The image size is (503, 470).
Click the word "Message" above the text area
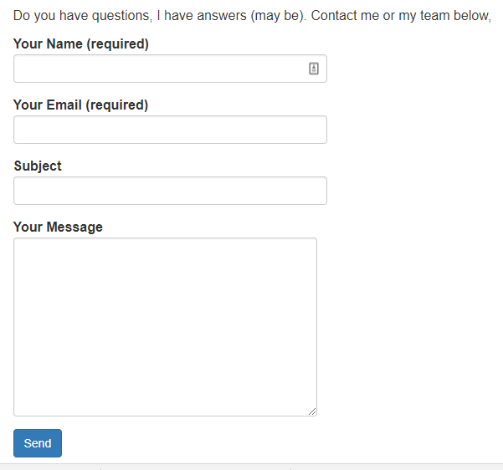[74, 227]
